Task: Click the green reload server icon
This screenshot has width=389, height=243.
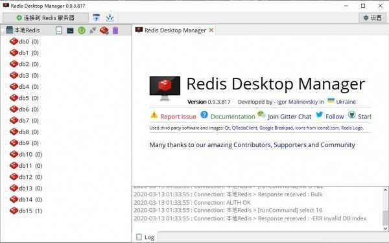Action: [82, 30]
